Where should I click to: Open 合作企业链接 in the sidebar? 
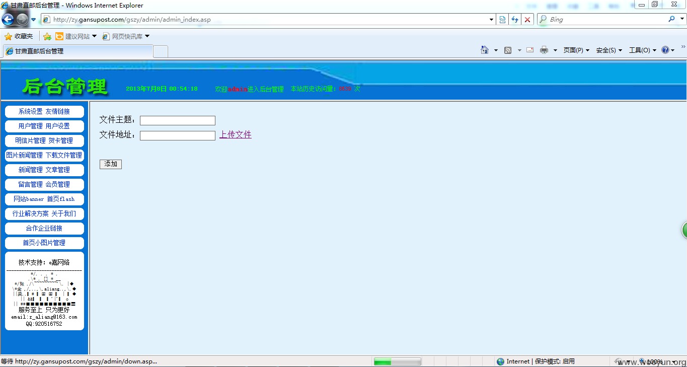(x=44, y=229)
